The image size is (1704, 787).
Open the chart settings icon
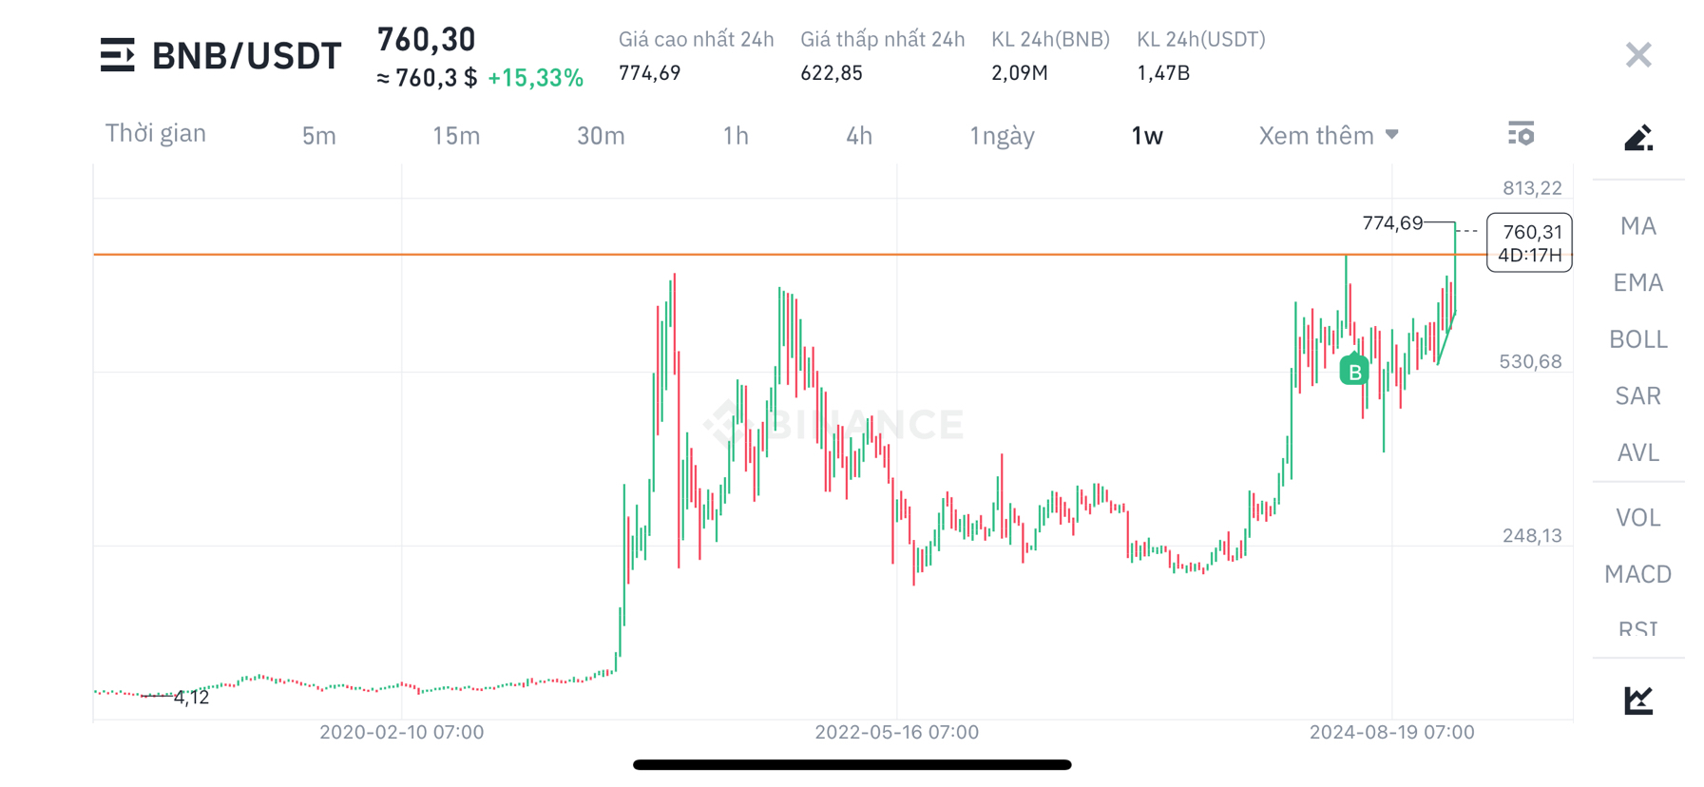coord(1522,134)
